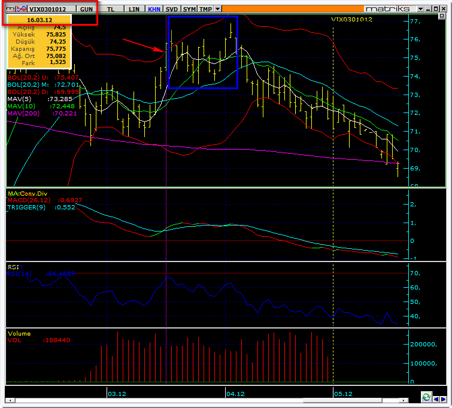Open the TMP template button
The image size is (452, 408).
[x=205, y=9]
